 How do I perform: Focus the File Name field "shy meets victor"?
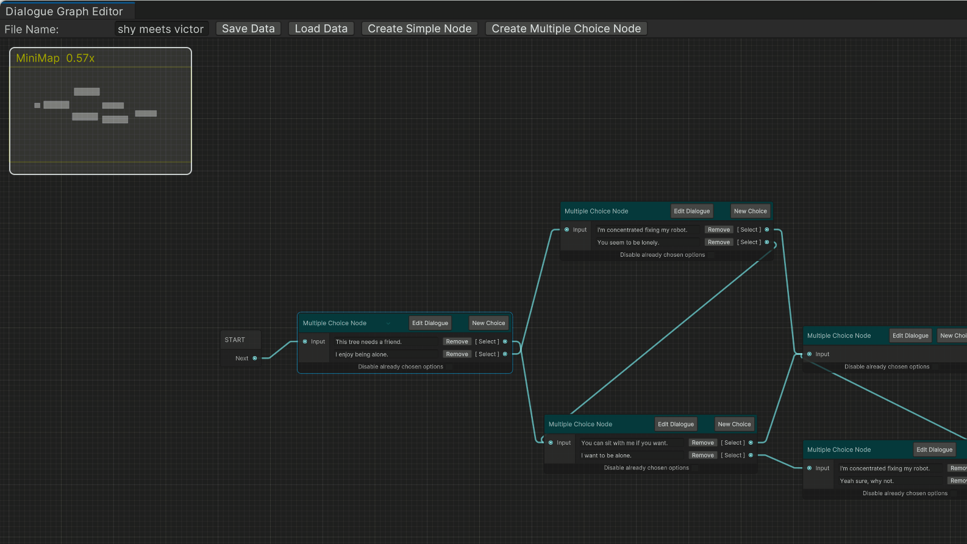pos(161,29)
